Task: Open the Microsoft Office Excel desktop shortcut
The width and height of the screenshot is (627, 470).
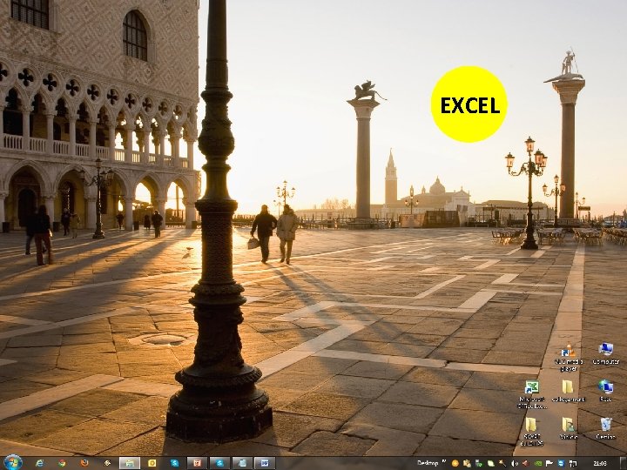Action: click(532, 393)
